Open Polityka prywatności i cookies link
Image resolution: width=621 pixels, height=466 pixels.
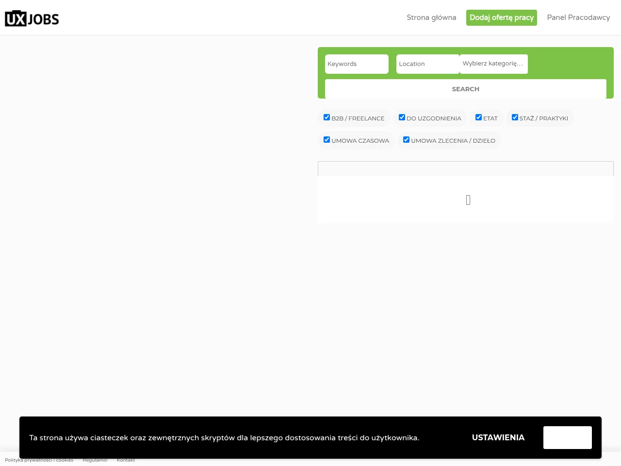click(x=39, y=460)
